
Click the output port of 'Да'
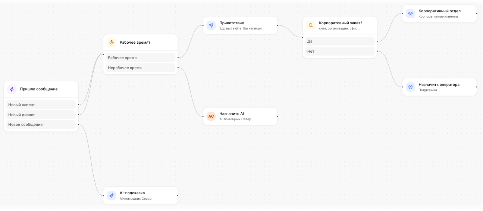(x=377, y=41)
